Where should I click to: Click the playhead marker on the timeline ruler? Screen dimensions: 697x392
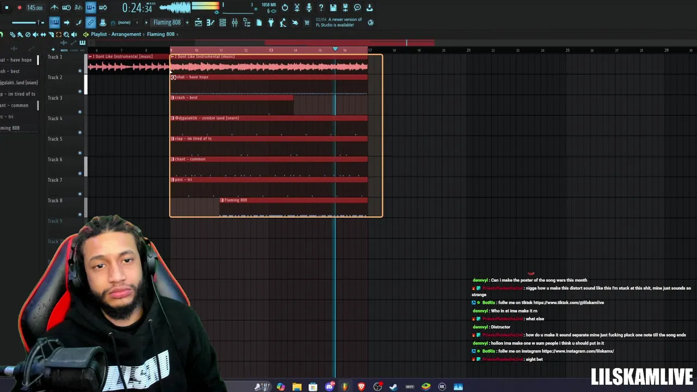[335, 50]
